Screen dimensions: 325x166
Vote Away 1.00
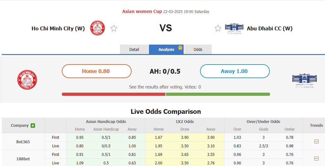coord(235,71)
